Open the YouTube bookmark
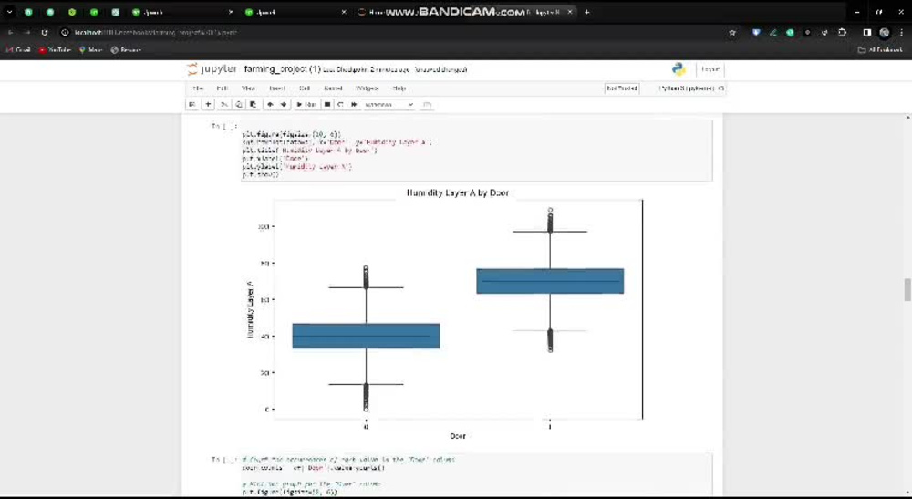912x499 pixels. [54, 50]
